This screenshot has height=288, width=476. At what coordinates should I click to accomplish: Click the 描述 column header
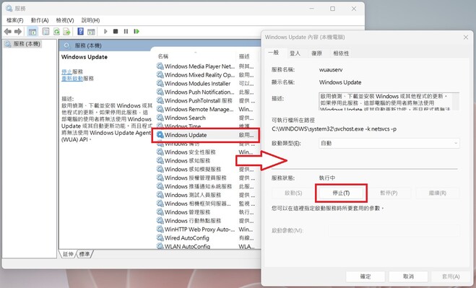[246, 56]
